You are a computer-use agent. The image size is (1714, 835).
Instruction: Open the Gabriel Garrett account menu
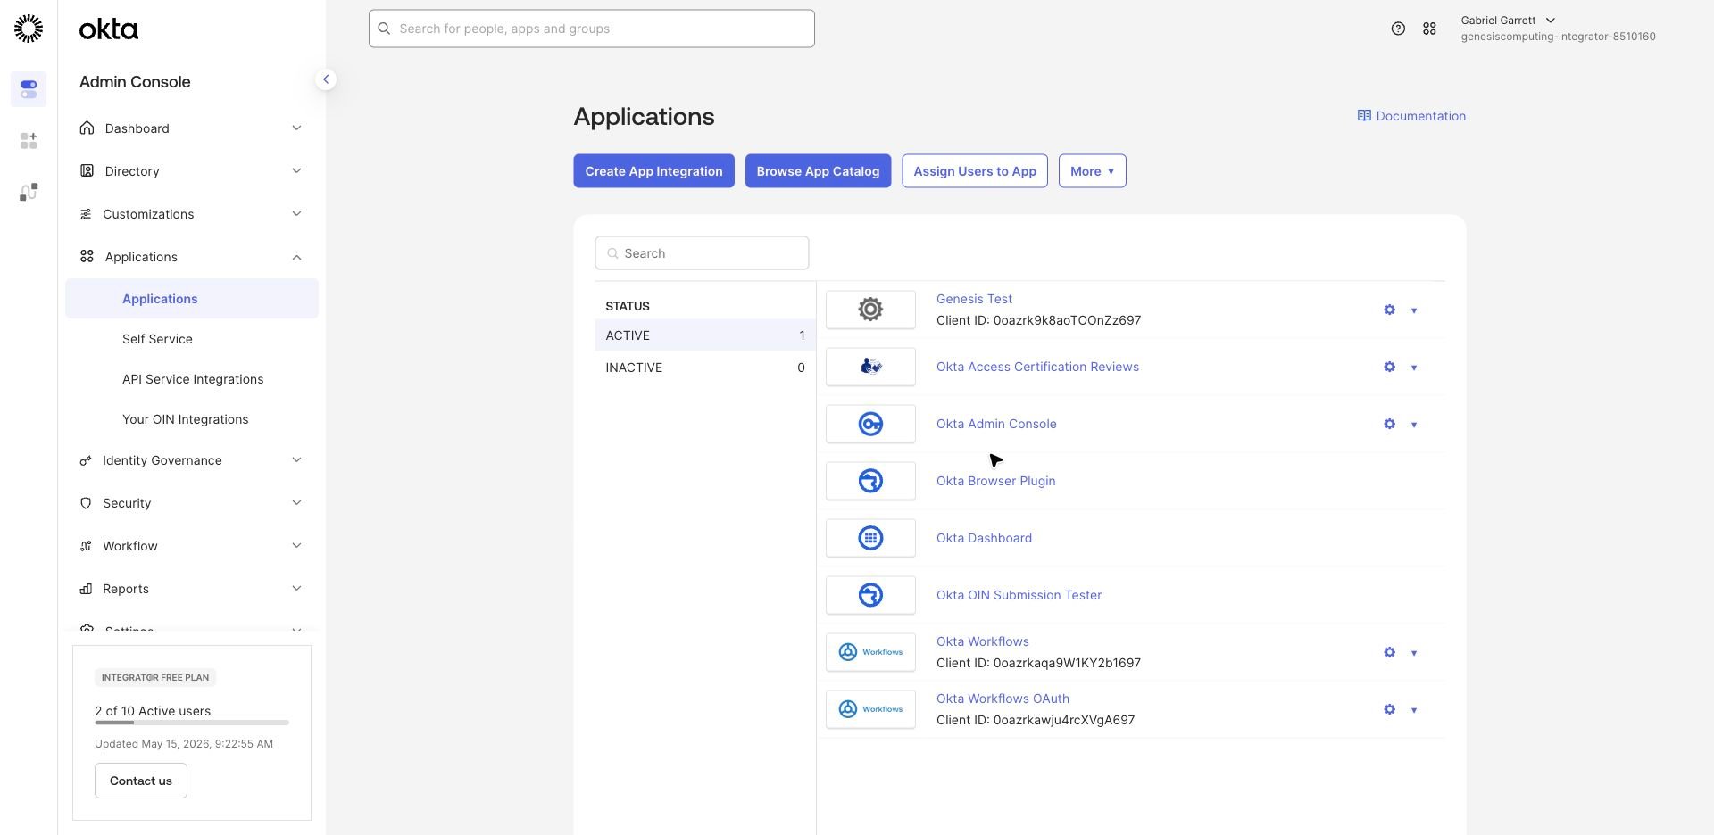[1558, 28]
